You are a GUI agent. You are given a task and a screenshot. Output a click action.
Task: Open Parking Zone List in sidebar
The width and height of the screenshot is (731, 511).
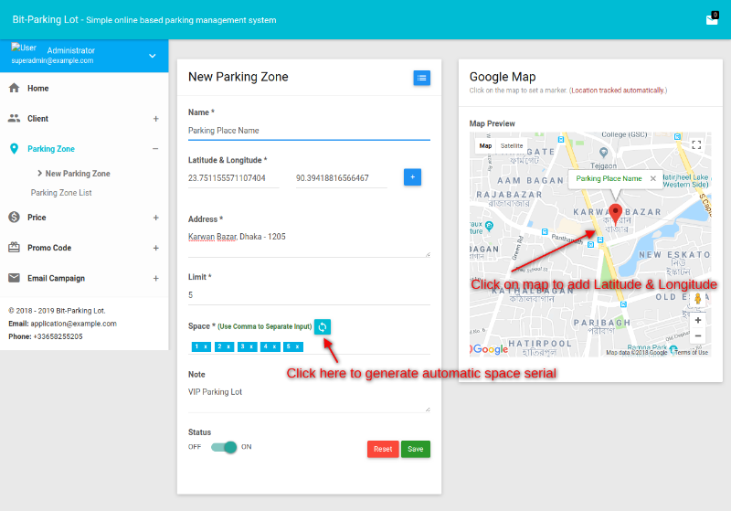click(x=61, y=193)
